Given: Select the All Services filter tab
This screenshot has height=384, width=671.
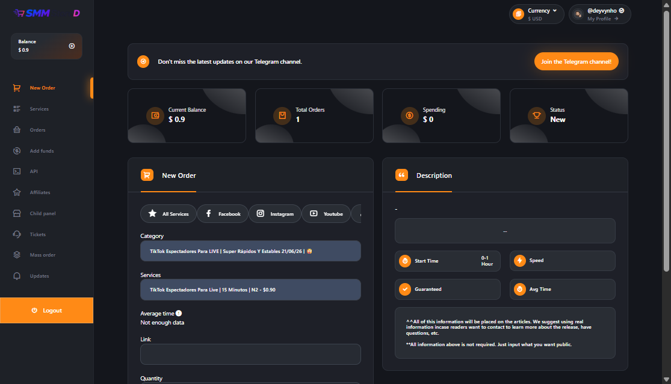Looking at the screenshot, I should click(169, 213).
